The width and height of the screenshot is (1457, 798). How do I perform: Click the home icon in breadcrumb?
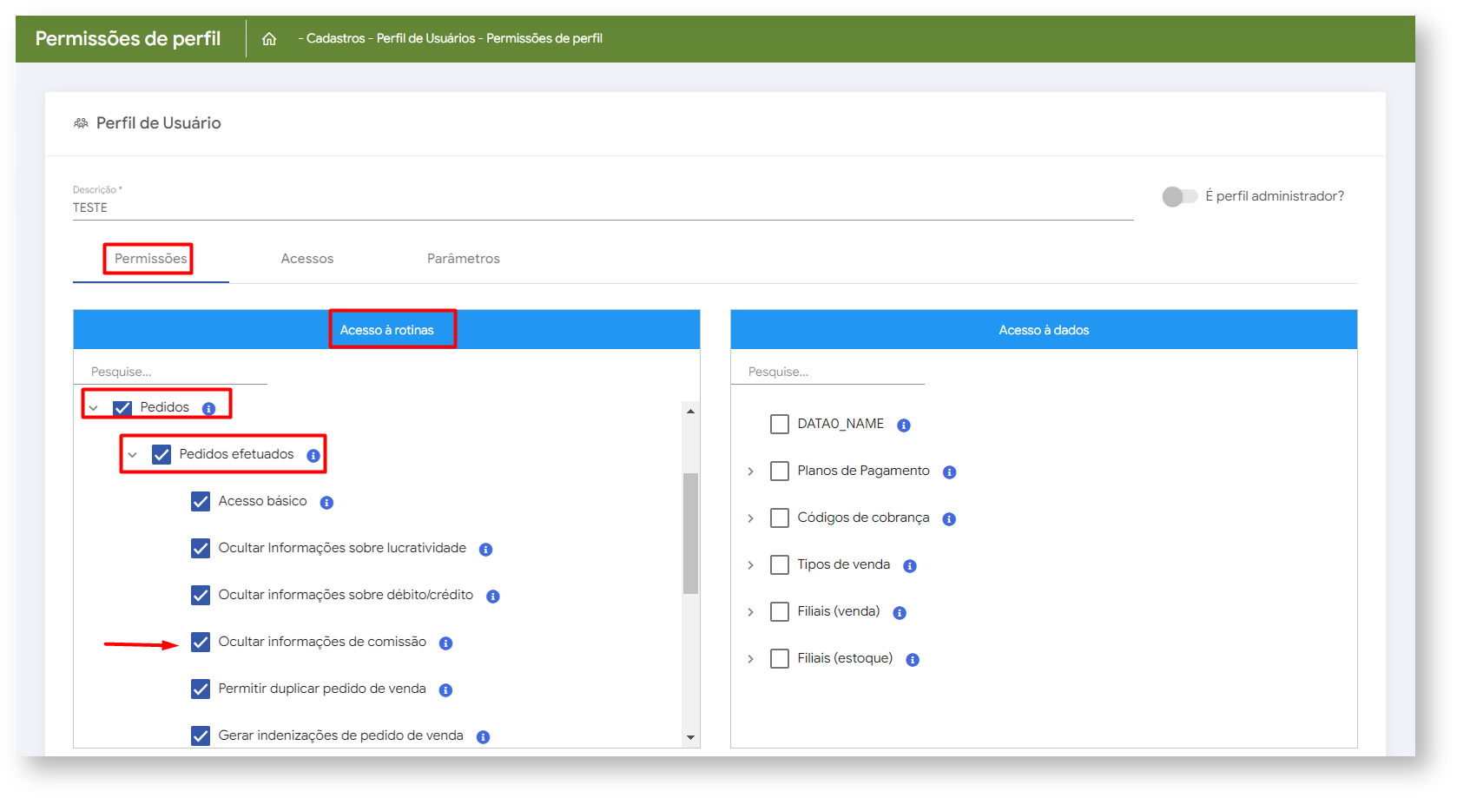pos(269,39)
